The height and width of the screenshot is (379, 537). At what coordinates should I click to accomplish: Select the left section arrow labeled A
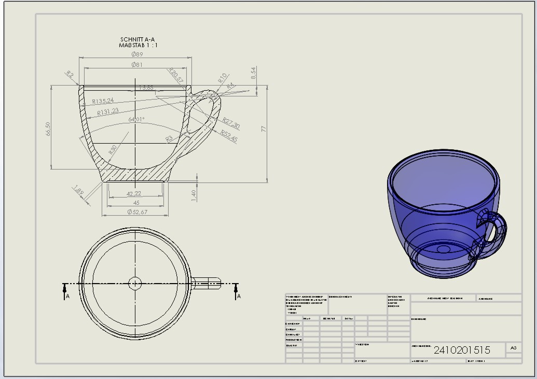click(65, 292)
